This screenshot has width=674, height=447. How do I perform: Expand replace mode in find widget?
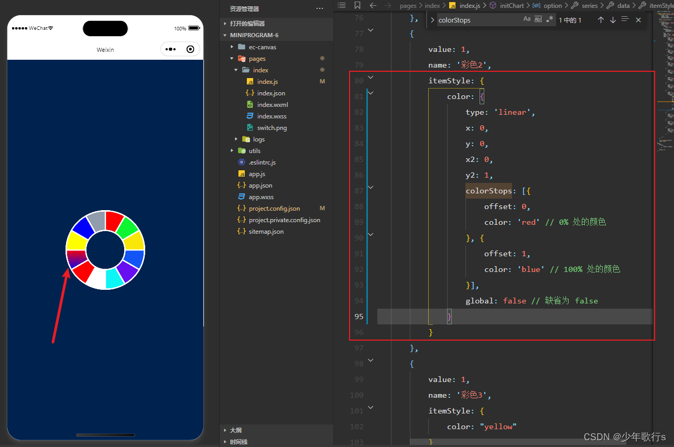(x=432, y=20)
